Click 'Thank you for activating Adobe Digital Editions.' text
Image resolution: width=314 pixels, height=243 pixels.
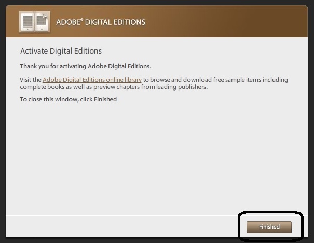point(86,66)
